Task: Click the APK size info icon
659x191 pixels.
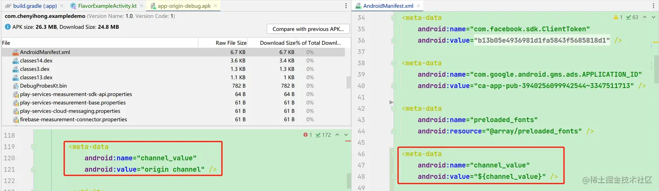Action: [7, 27]
